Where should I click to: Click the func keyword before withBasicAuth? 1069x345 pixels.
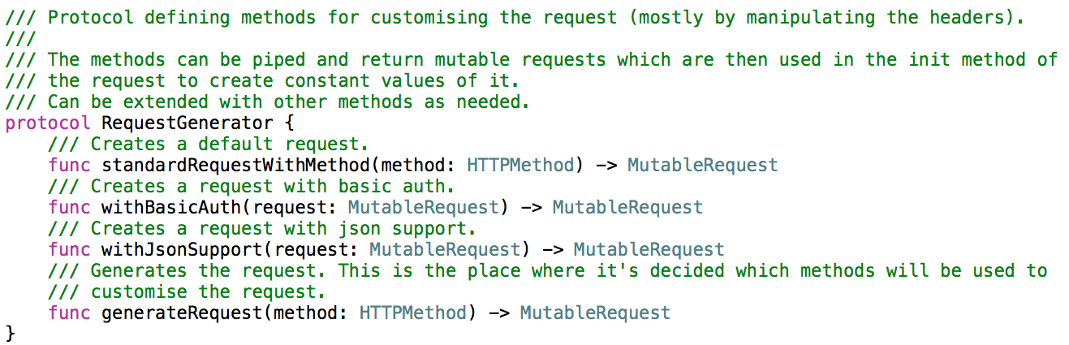tap(69, 208)
